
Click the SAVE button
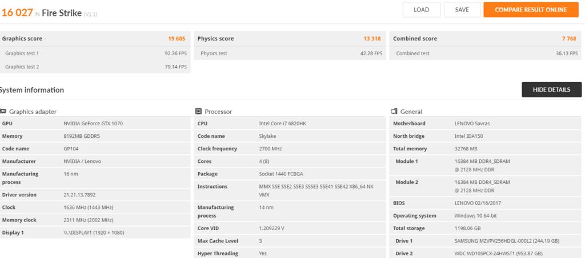[x=462, y=10]
